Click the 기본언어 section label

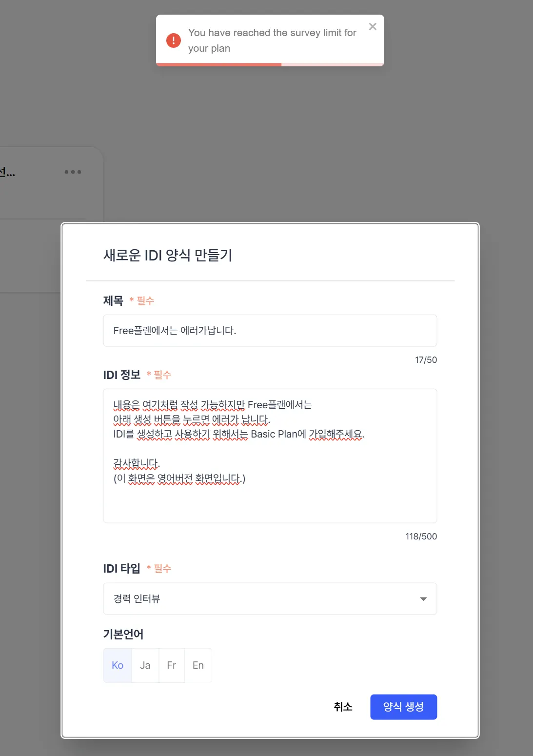(x=123, y=634)
